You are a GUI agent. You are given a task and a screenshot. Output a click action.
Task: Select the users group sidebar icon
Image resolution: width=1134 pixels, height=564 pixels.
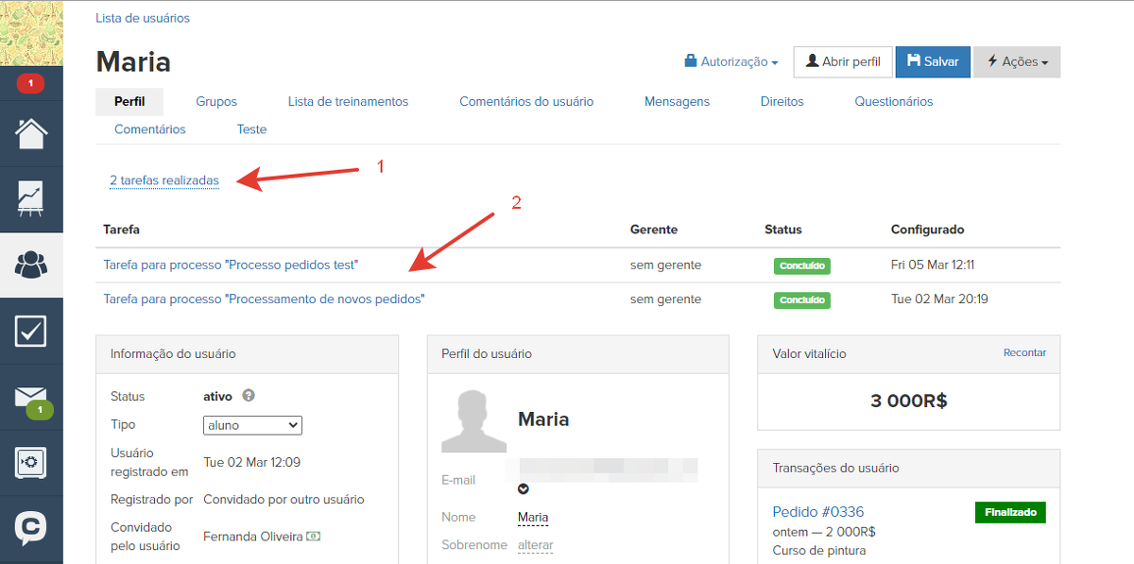[31, 265]
